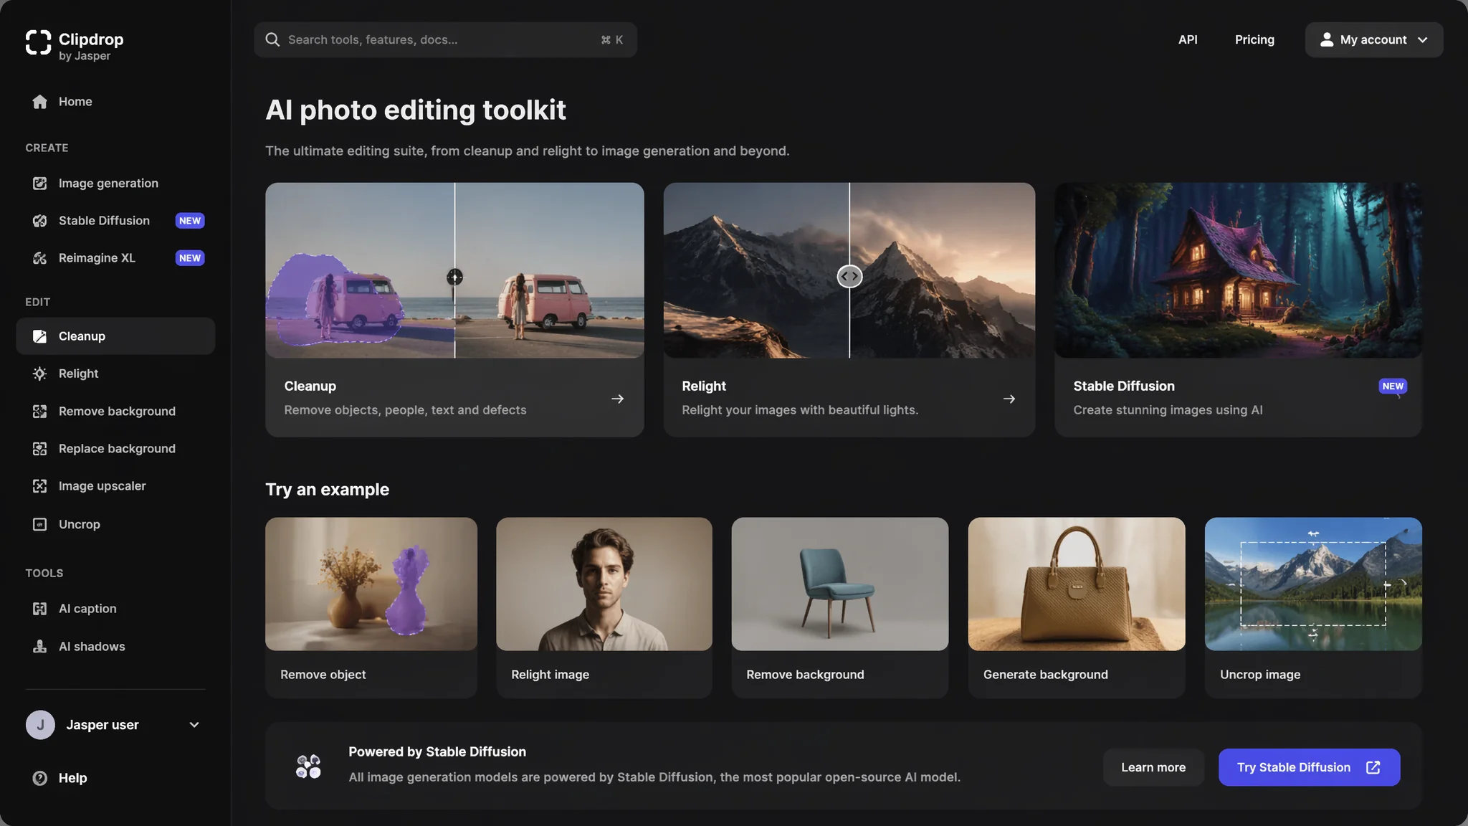Click the arrow on the Relight card
Image resolution: width=1468 pixels, height=826 pixels.
tap(1009, 399)
